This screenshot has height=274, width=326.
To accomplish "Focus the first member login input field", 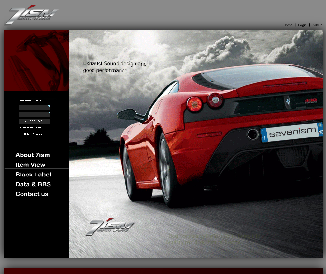I will [34, 108].
